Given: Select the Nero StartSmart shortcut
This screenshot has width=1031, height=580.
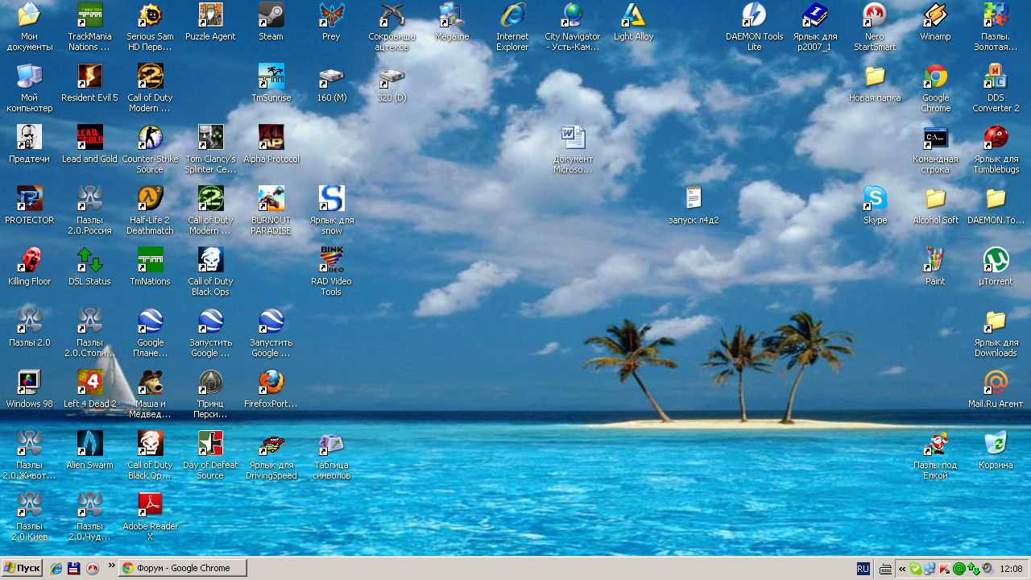Looking at the screenshot, I should pos(875,27).
